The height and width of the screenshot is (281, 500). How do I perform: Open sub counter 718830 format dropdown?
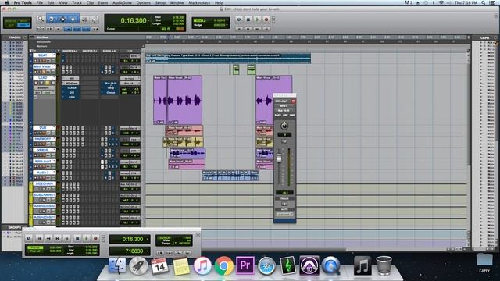click(148, 251)
